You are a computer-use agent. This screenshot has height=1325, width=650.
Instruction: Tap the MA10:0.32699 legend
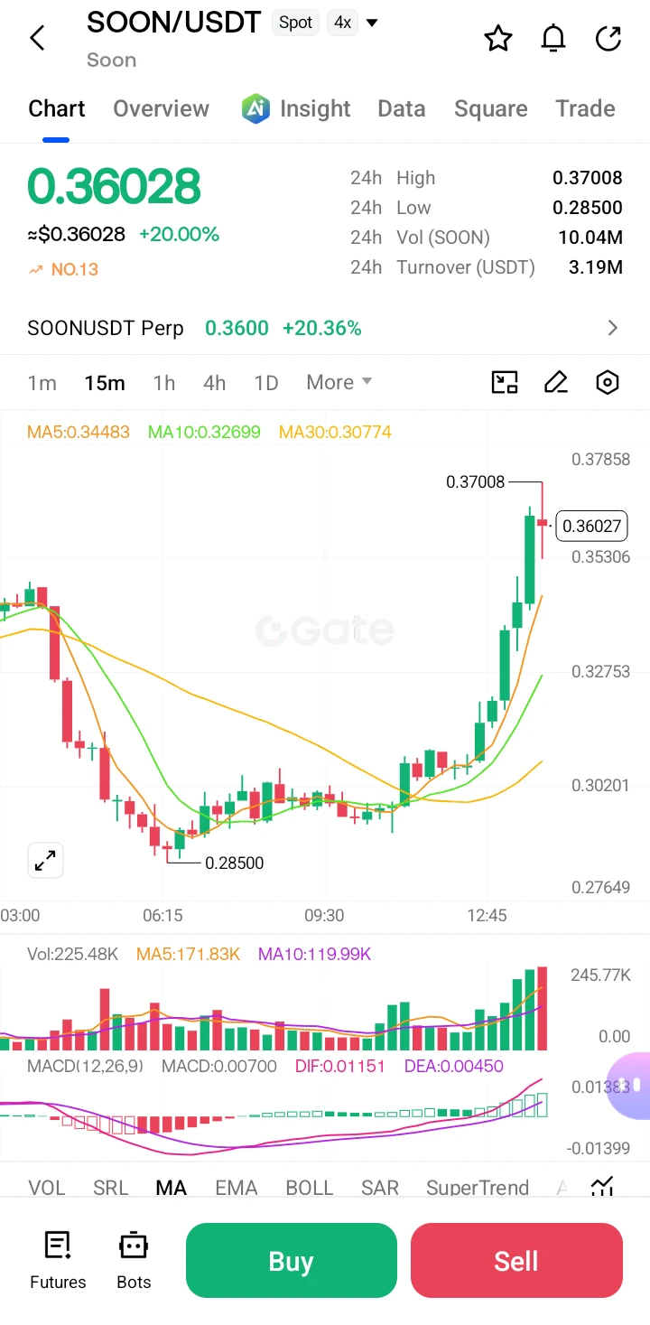[204, 432]
